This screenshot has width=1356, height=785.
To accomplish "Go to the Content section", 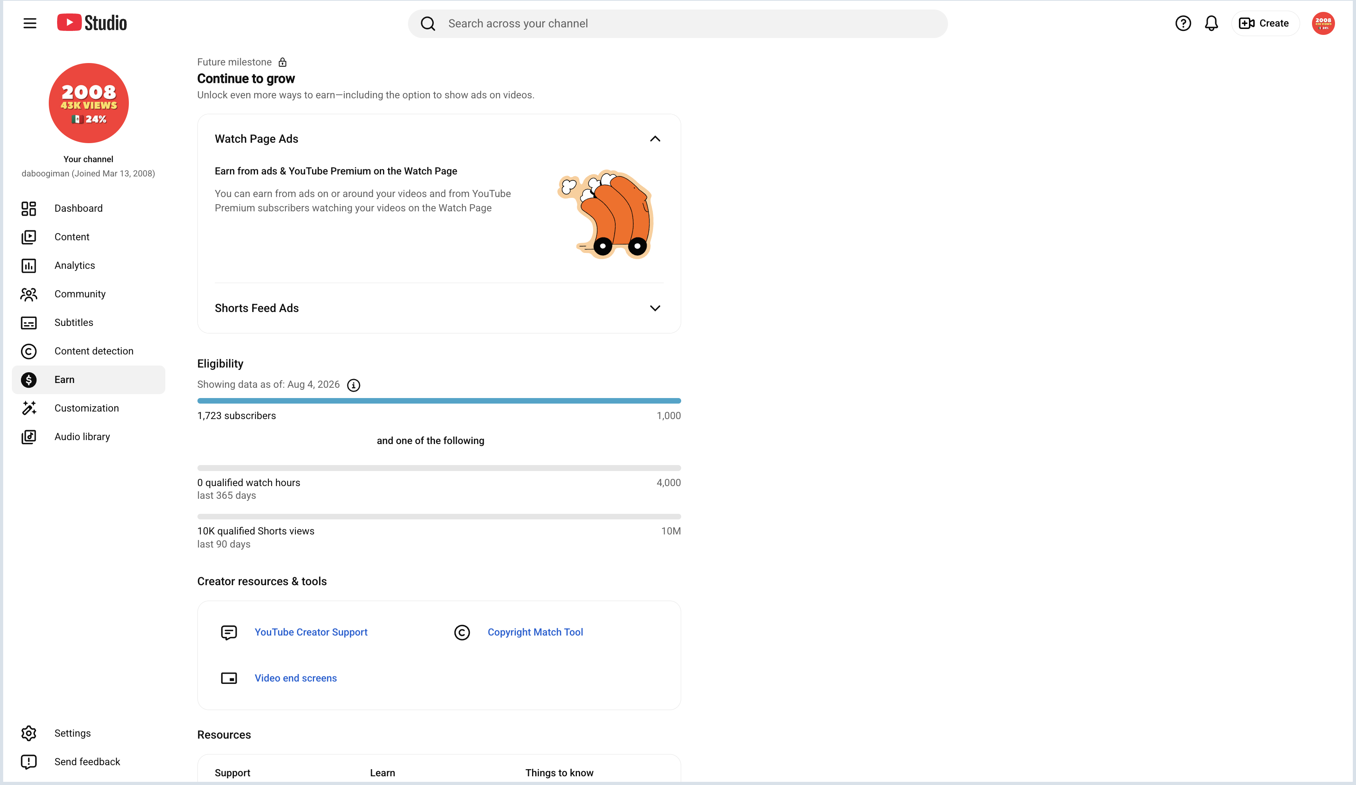I will click(x=88, y=237).
